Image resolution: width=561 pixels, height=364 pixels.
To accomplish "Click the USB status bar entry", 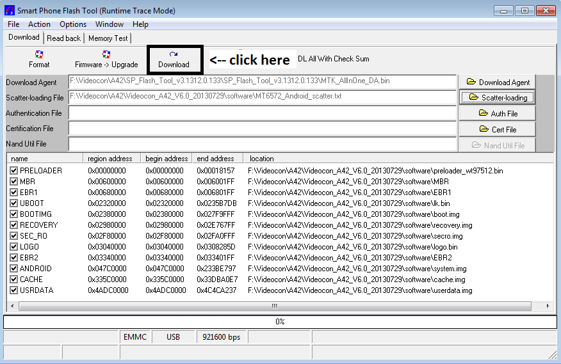I will [173, 337].
